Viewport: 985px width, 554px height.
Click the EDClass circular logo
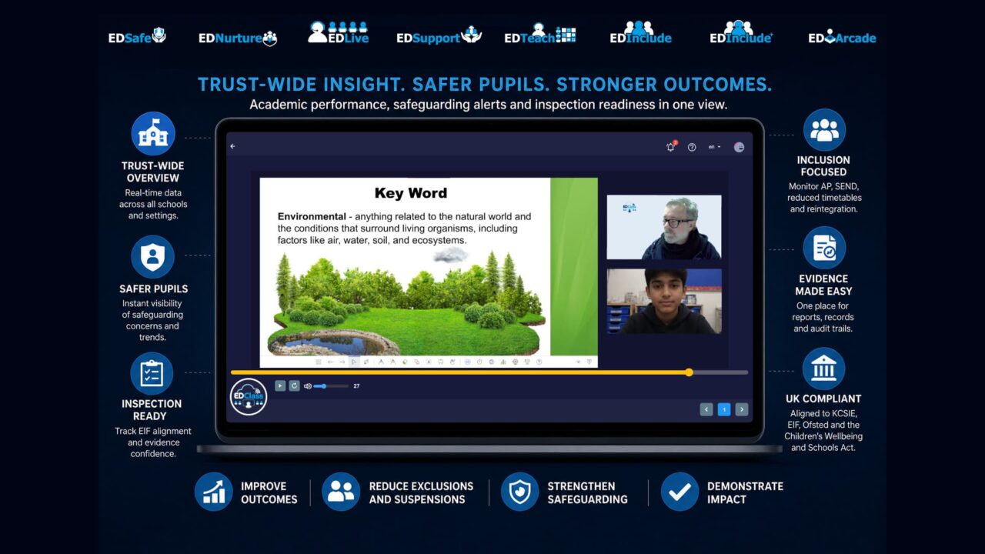(x=249, y=397)
